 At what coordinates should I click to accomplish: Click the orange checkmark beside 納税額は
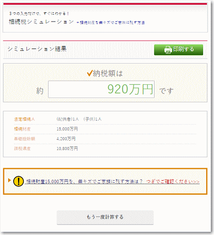pyautogui.click(x=90, y=73)
